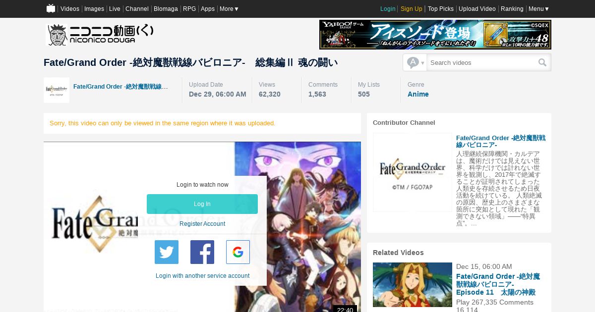This screenshot has height=312, width=595.
Task: Open RPG in top navigation
Action: (189, 9)
